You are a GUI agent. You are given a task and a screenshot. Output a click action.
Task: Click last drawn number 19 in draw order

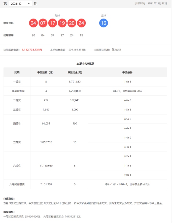point(81,35)
